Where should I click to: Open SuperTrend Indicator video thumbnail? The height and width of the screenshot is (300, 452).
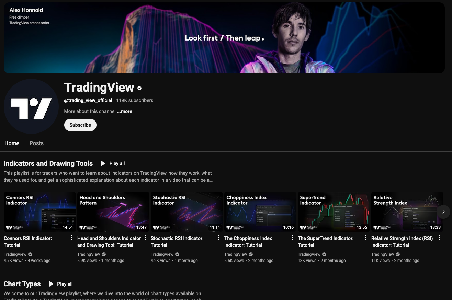click(334, 212)
